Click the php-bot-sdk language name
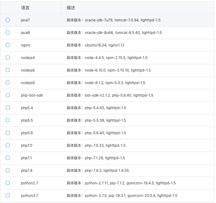 tap(32, 95)
